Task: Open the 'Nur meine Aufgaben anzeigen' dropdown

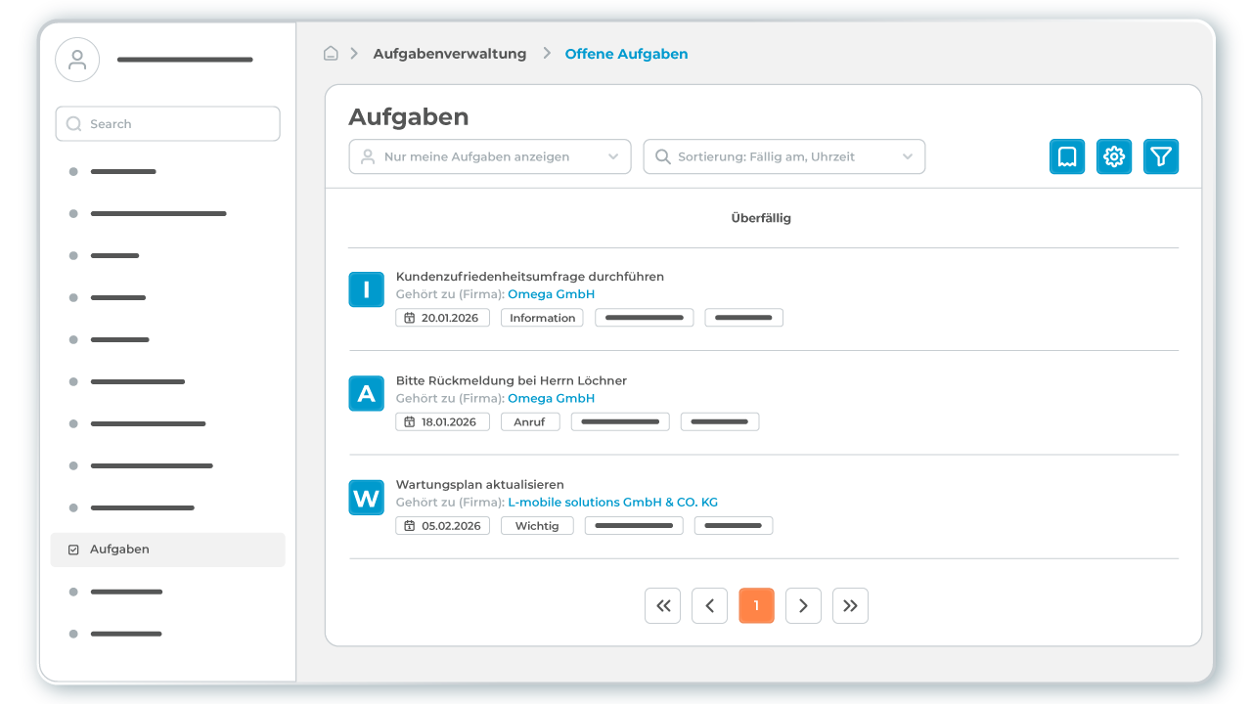Action: coord(489,156)
